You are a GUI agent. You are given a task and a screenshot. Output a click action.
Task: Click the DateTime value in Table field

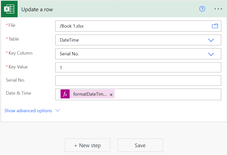(x=69, y=40)
